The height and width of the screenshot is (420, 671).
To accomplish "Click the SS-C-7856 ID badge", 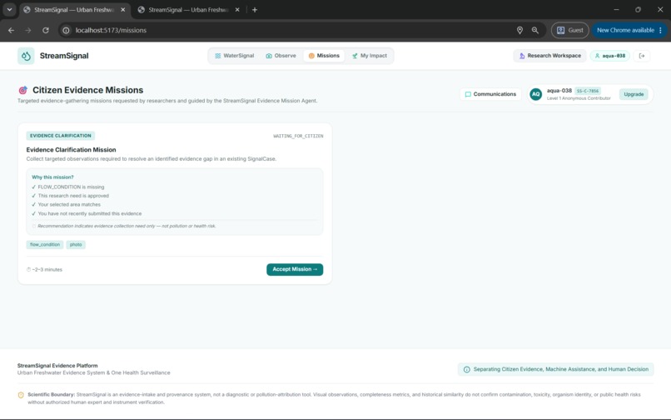I will pos(588,91).
